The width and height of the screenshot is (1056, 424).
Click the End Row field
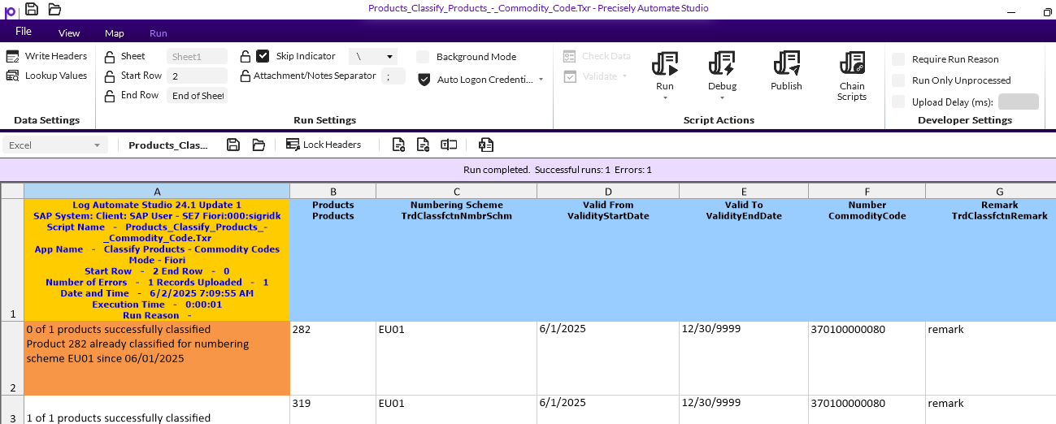(197, 96)
